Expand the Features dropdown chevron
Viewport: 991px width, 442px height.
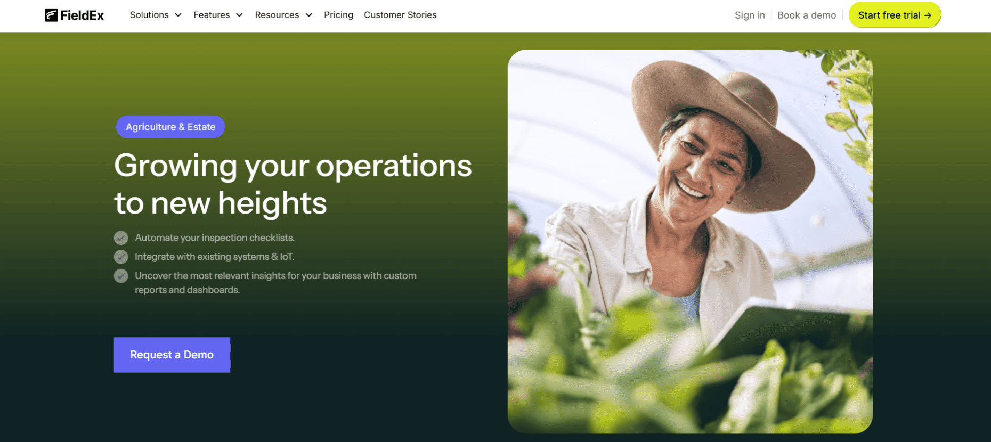(x=239, y=15)
